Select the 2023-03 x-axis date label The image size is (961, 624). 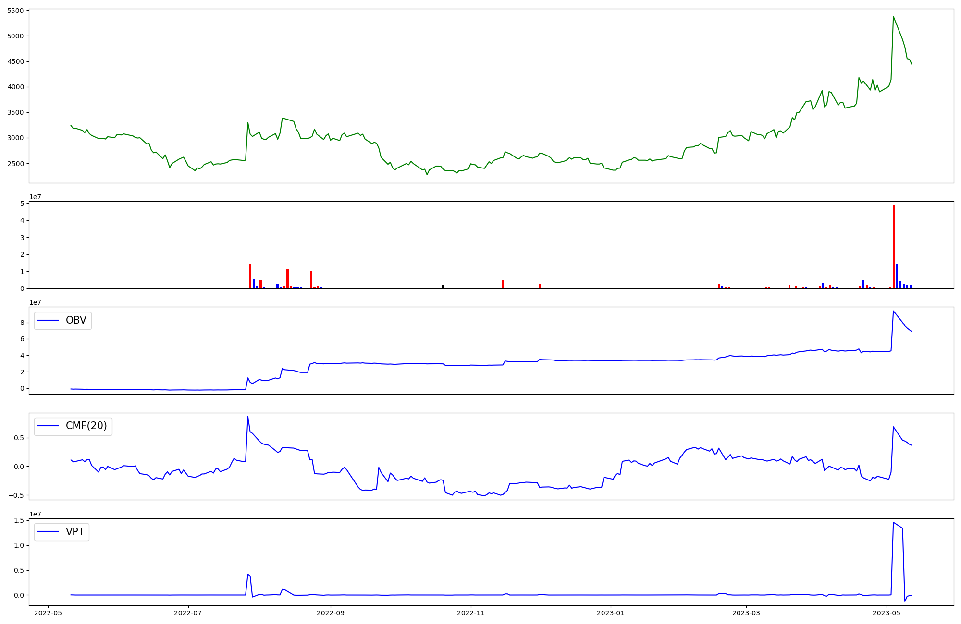click(746, 612)
